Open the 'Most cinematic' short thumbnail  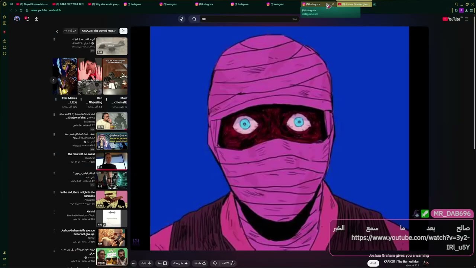[x=115, y=76]
